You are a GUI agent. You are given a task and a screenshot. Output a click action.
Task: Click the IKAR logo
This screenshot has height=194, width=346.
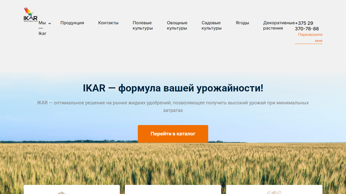point(31,15)
